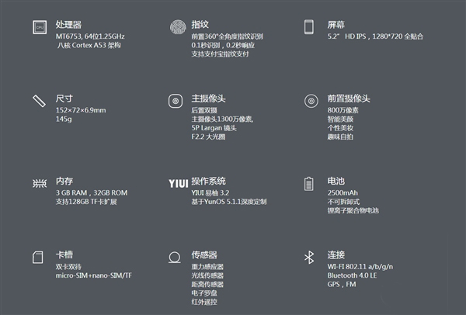
Task: Click the YIUI logo
Action: (179, 183)
